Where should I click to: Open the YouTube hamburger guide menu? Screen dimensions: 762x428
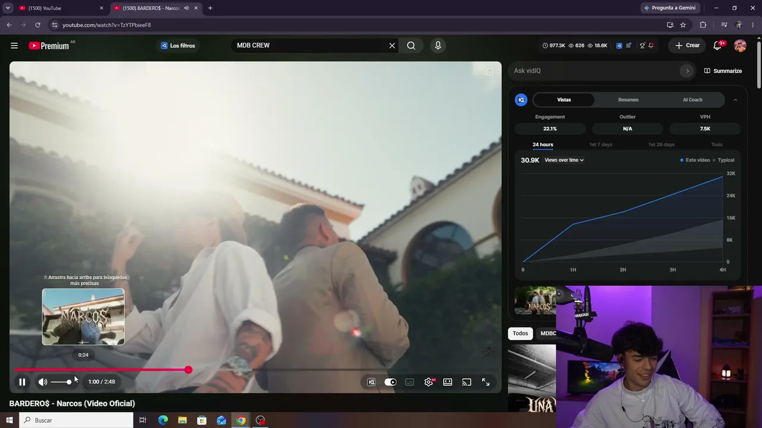[14, 46]
